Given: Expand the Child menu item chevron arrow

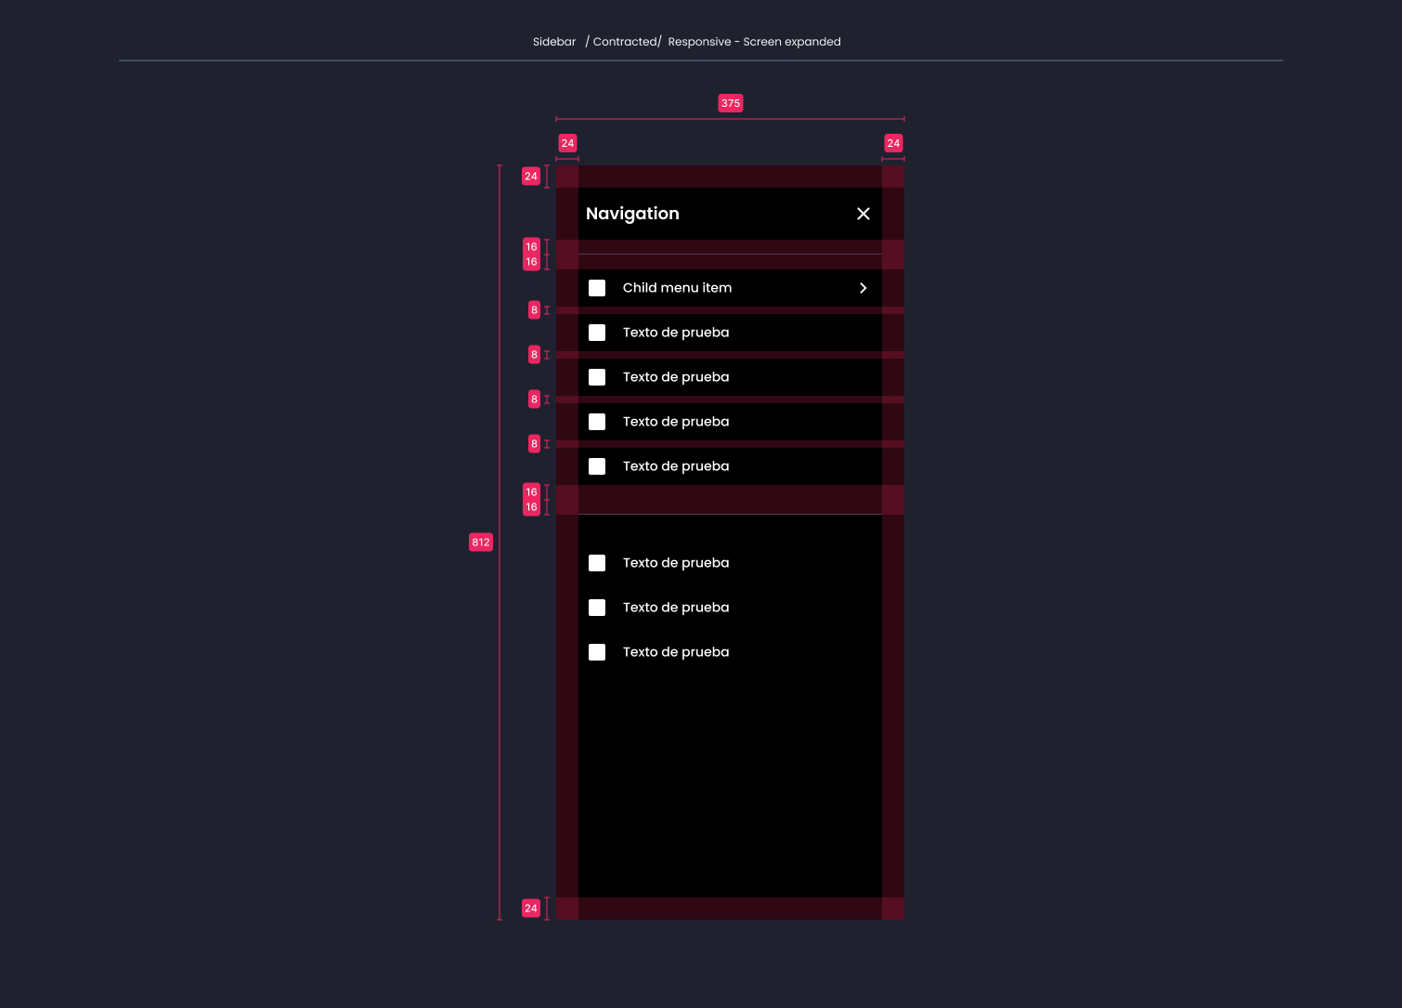Looking at the screenshot, I should 863,288.
